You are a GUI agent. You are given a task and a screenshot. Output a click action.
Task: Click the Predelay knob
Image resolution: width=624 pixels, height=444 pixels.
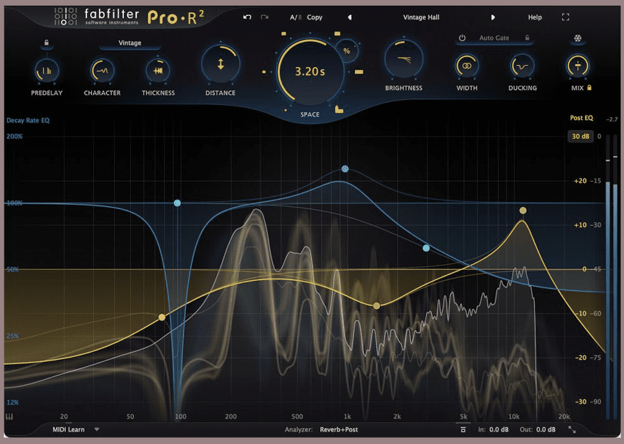coord(47,71)
